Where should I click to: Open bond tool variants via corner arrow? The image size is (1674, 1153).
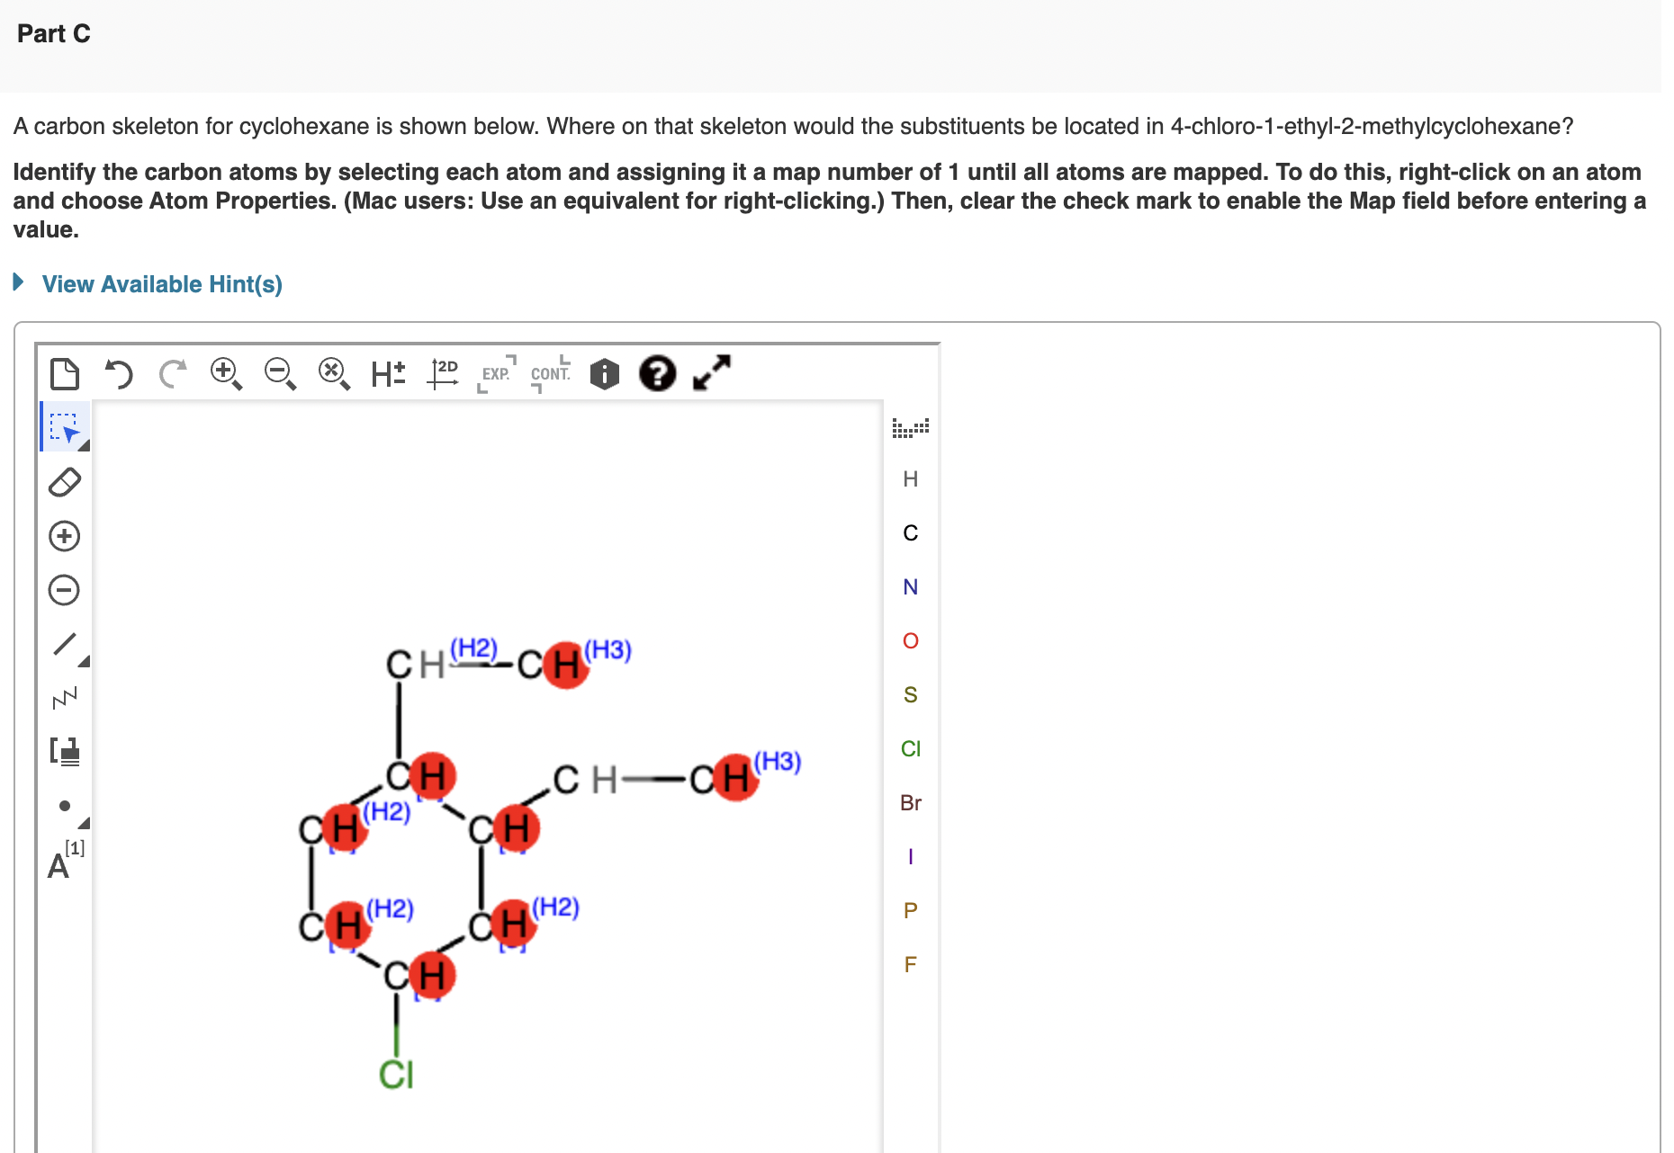[x=84, y=662]
